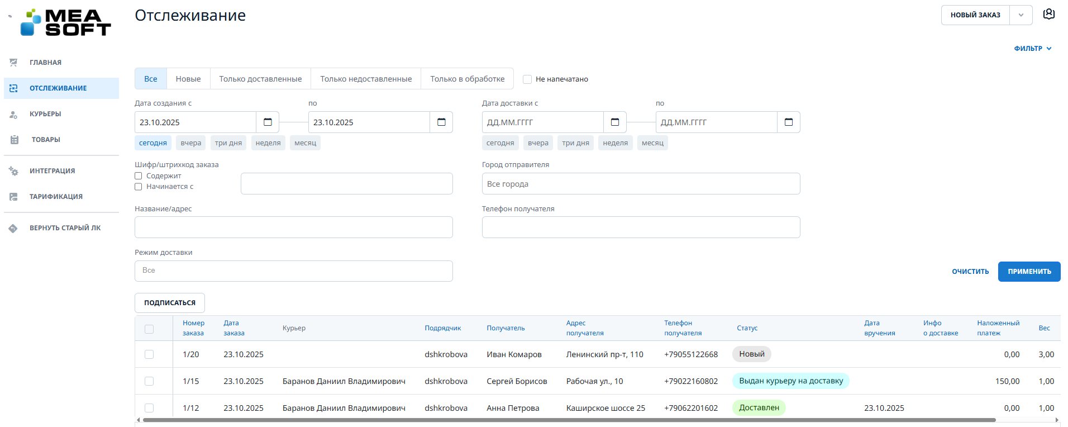Click the Тарификация sidebar icon
This screenshot has width=1068, height=427.
pyautogui.click(x=14, y=197)
